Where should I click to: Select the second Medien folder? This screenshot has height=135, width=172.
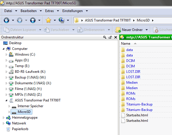point(132,88)
